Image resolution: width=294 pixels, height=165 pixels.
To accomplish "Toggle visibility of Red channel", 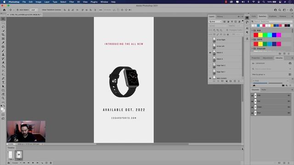I will (x=252, y=101).
